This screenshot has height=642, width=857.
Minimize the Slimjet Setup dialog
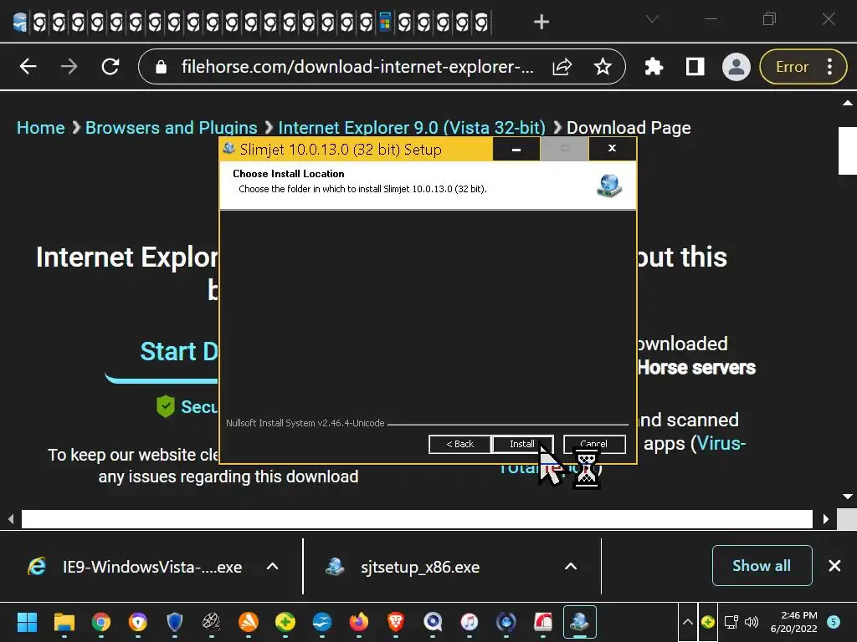[x=516, y=149]
